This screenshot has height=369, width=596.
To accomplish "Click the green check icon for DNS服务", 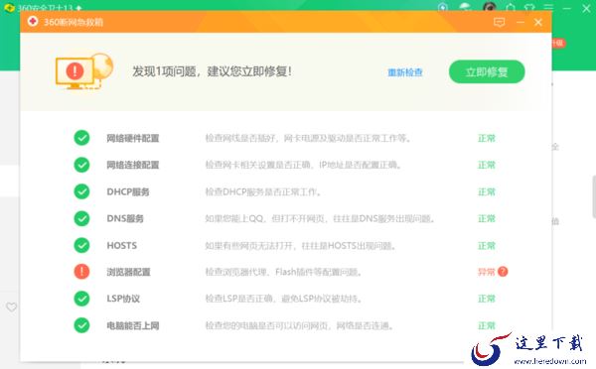I will click(x=81, y=218).
